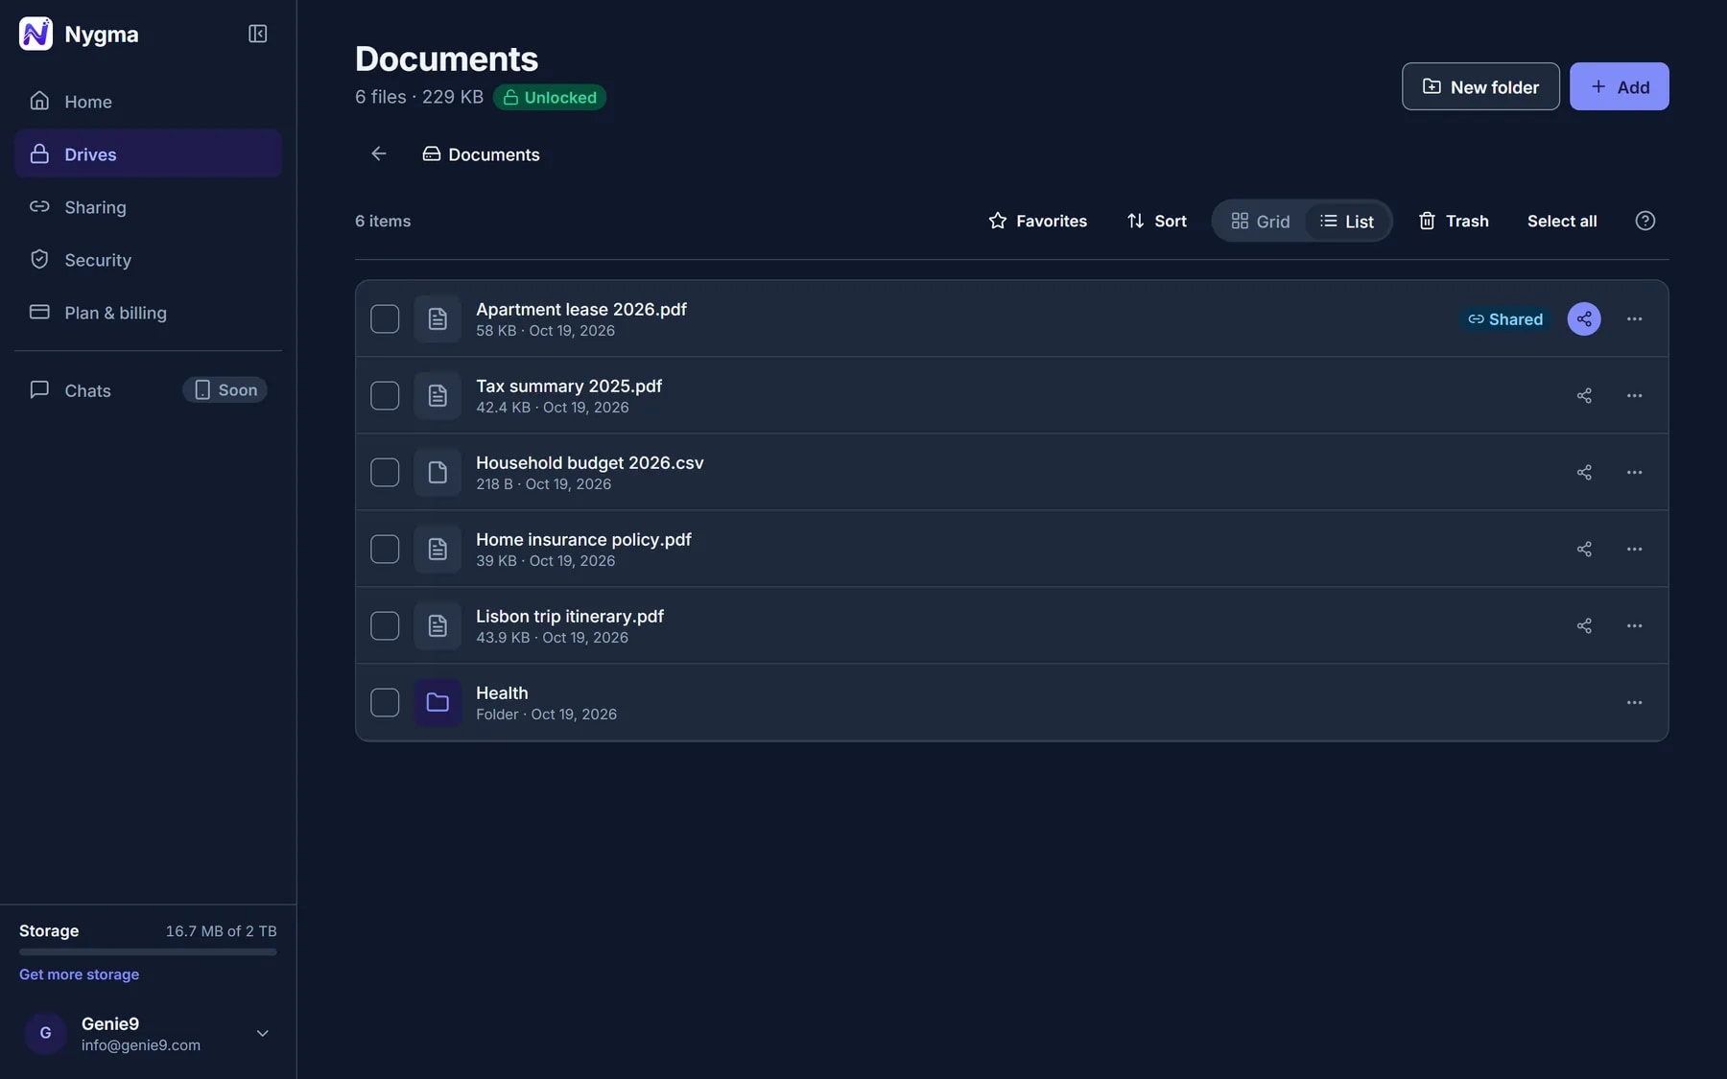Share Tax summary 2025.pdf
The height and width of the screenshot is (1079, 1727).
pyautogui.click(x=1584, y=395)
